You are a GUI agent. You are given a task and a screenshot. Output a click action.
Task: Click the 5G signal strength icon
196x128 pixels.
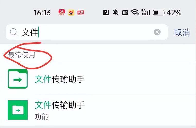(146, 12)
